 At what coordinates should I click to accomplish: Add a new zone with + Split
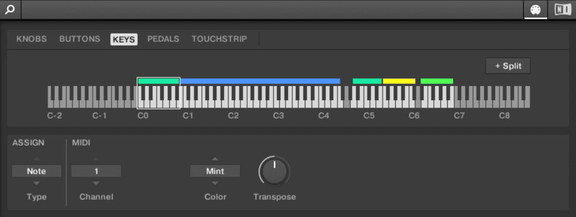point(508,66)
